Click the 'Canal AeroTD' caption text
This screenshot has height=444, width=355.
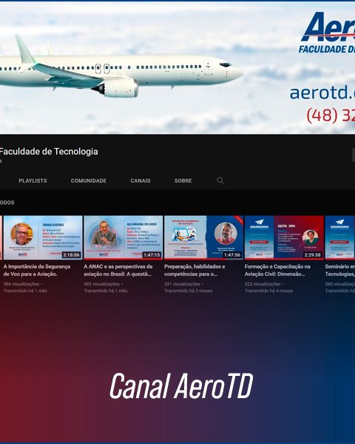[181, 386]
